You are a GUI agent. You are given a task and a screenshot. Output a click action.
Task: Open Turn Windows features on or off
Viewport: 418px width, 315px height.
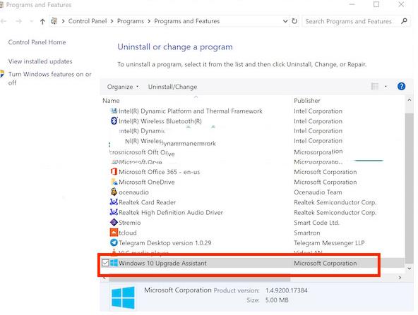pos(49,78)
